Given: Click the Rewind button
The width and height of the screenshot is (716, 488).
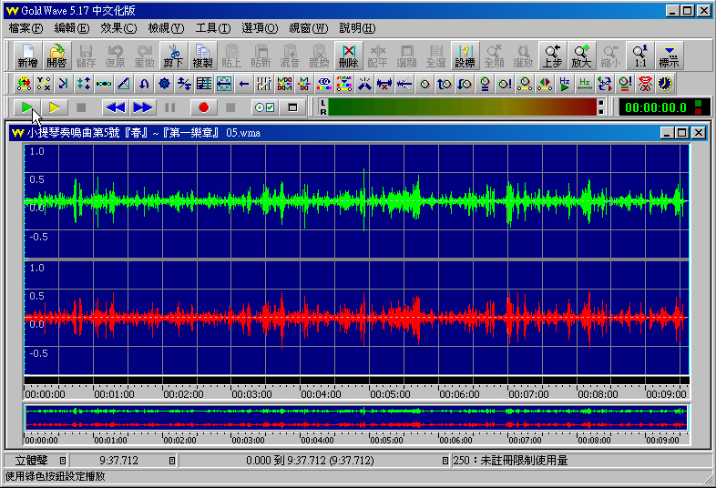Looking at the screenshot, I should pos(115,107).
